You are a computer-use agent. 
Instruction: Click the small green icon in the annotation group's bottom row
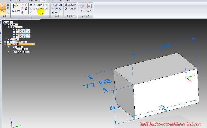coord(60,12)
